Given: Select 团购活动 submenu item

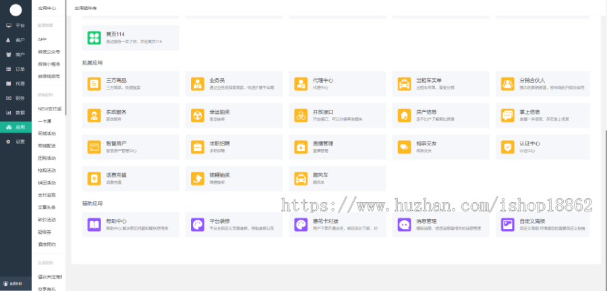Looking at the screenshot, I should click(47, 158).
